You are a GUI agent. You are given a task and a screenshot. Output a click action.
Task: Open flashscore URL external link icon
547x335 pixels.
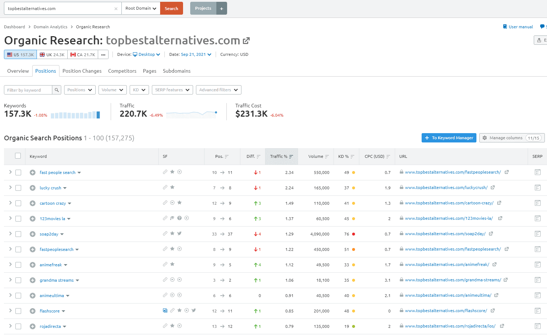(493, 311)
